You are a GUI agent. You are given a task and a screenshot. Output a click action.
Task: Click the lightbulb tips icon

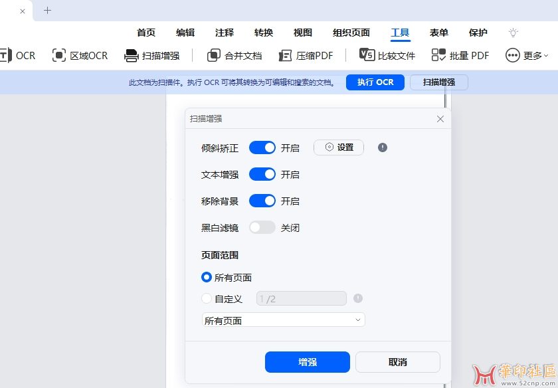[x=513, y=33]
